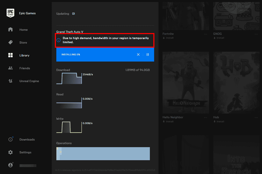The image size is (262, 174).
Task: Click the Write speed graph
Action: (x=69, y=127)
